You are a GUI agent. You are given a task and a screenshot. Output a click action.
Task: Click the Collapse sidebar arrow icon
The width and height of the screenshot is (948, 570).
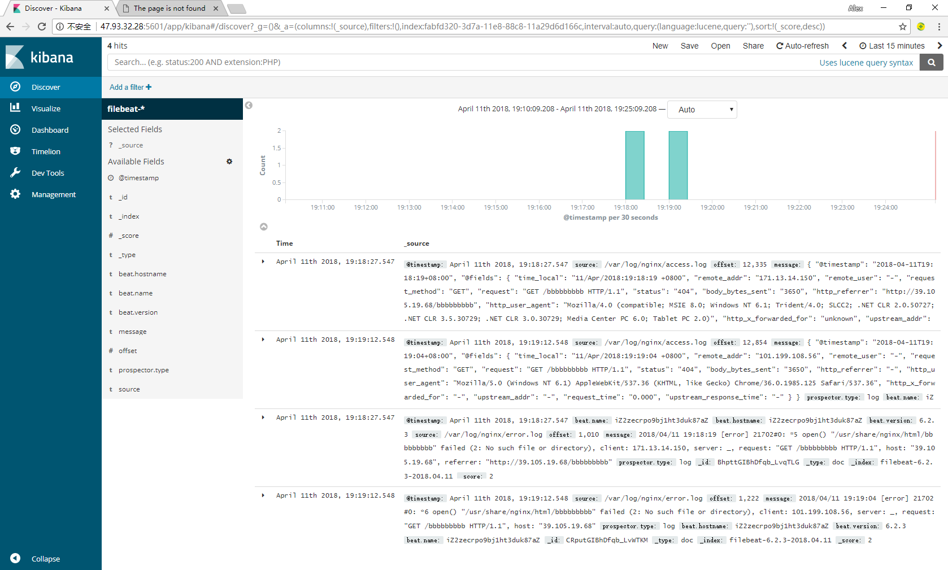click(15, 558)
